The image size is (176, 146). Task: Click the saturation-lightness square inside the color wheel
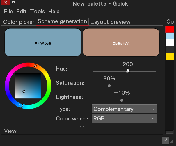pyautogui.click(x=28, y=86)
